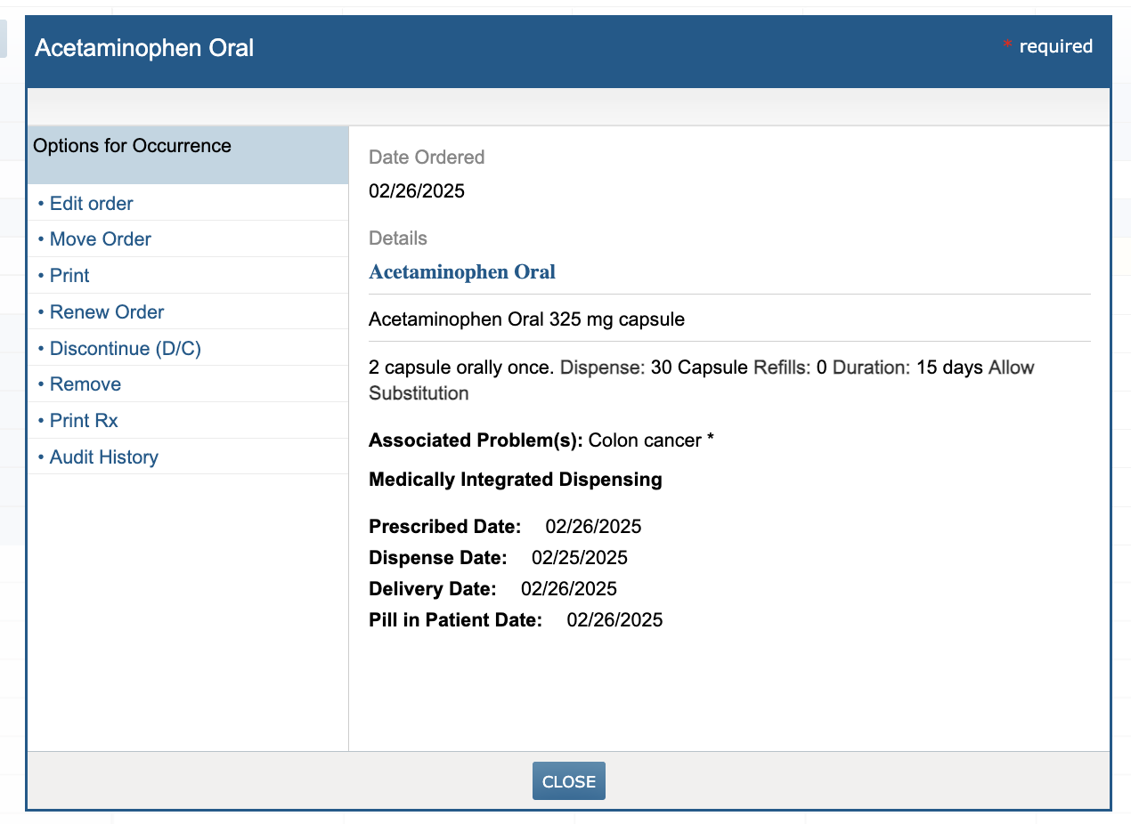The height and width of the screenshot is (824, 1131).
Task: Select the Renew Order option
Action: (107, 312)
